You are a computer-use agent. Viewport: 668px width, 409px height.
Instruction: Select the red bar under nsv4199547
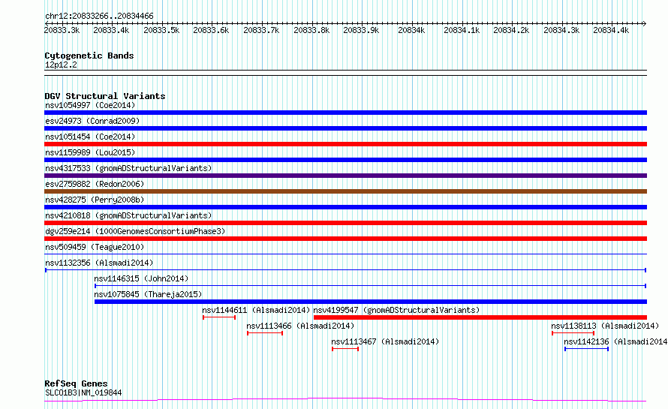pyautogui.click(x=480, y=317)
